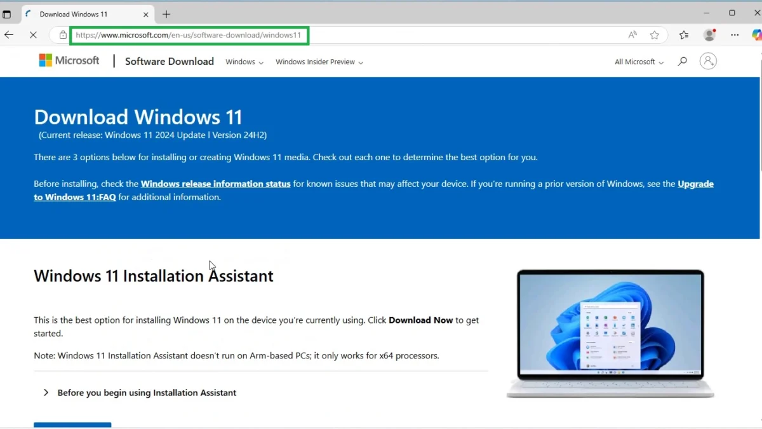Viewport: 762px width, 429px height.
Task: Open the tab actions menu icon
Action: tap(7, 14)
